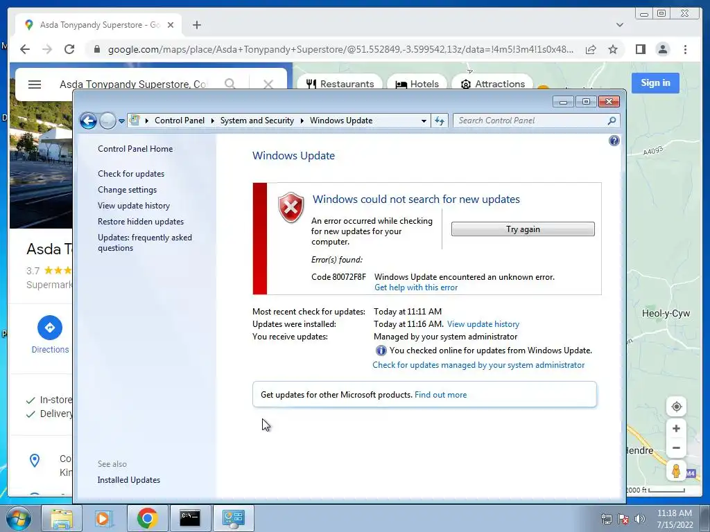Open Google Maps hamburger menu
This screenshot has height=532, width=710.
(35, 84)
